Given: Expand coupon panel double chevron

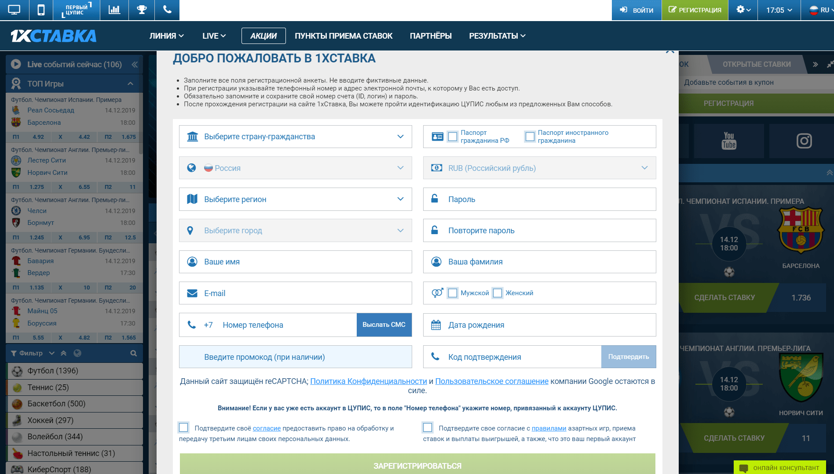Looking at the screenshot, I should pos(815,65).
